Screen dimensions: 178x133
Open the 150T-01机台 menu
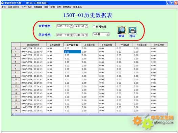coord(14,7)
